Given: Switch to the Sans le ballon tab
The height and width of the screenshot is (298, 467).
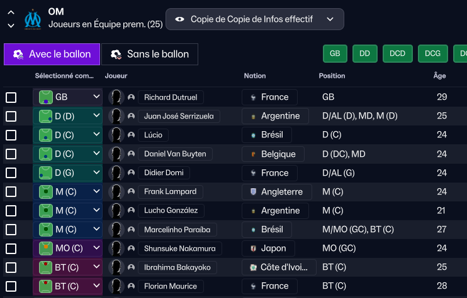Looking at the screenshot, I should pos(150,55).
